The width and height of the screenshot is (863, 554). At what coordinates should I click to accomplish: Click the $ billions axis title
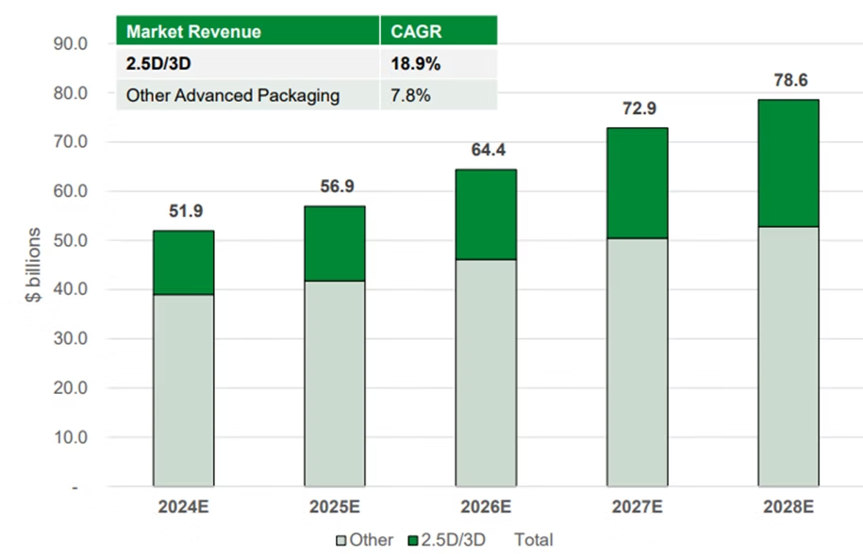(x=34, y=265)
